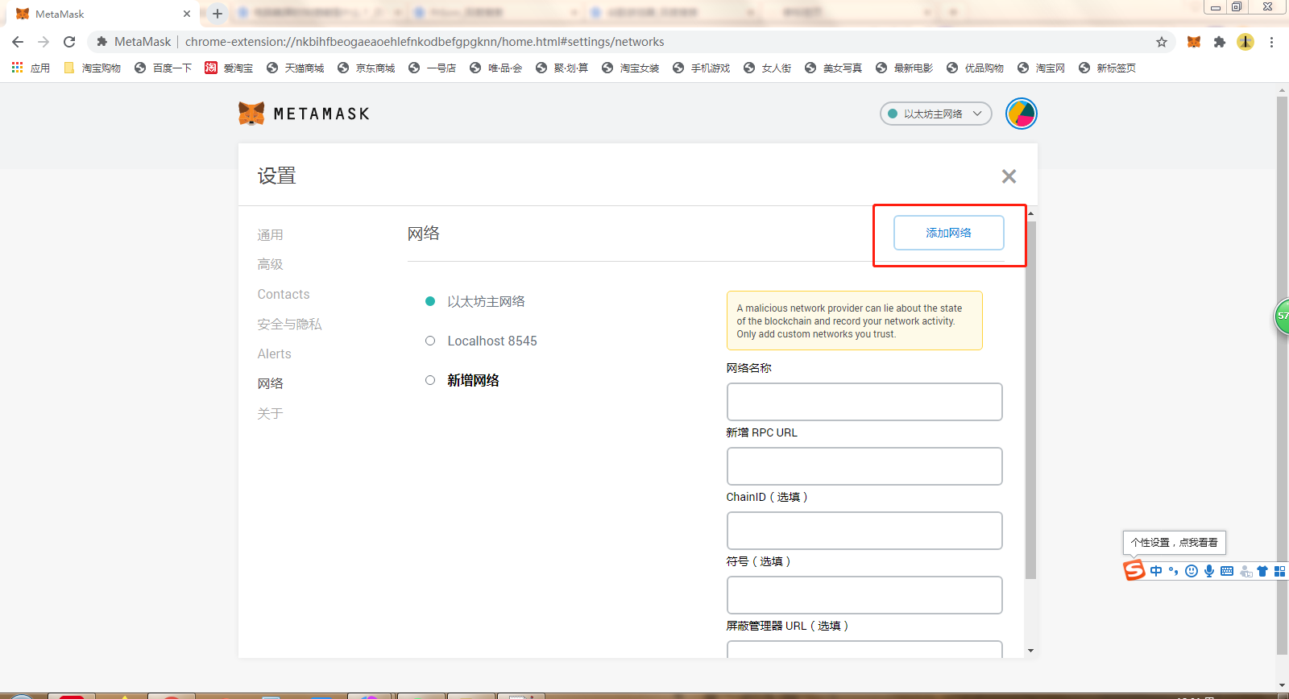Click the 添加网络 button
This screenshot has height=699, width=1289.
(x=948, y=233)
